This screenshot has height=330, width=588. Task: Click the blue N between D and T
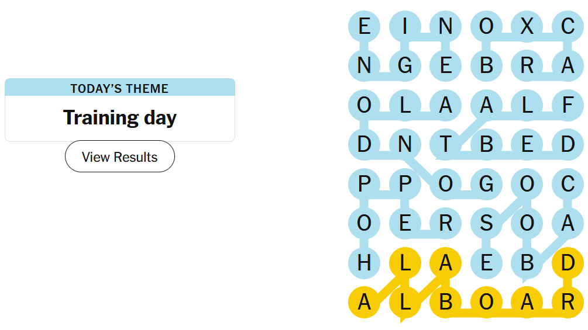(405, 144)
